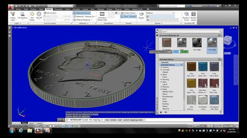The height and width of the screenshot is (138, 247).
Task: Select the Plastic category
Action: 165,101
